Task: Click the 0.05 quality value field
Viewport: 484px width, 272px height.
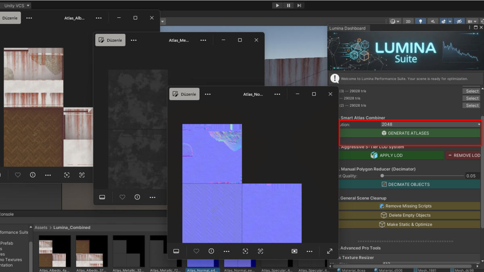Action: [x=472, y=176]
